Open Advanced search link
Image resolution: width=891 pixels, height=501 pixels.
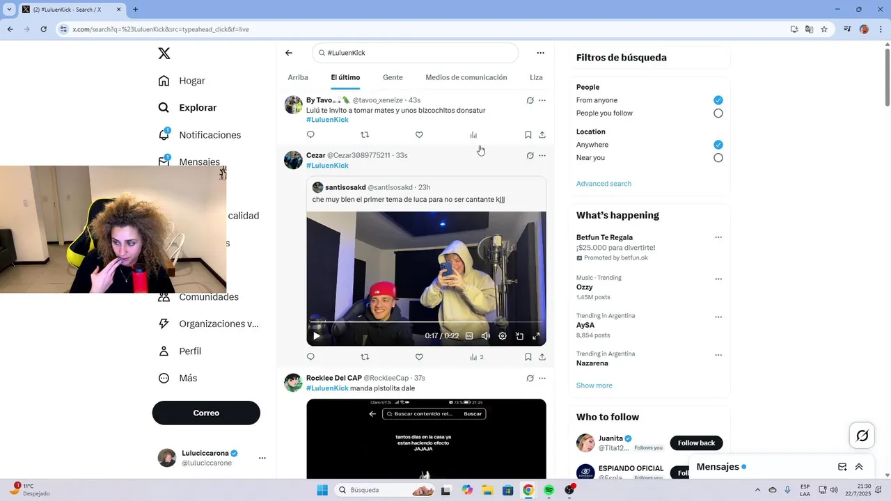pos(604,184)
